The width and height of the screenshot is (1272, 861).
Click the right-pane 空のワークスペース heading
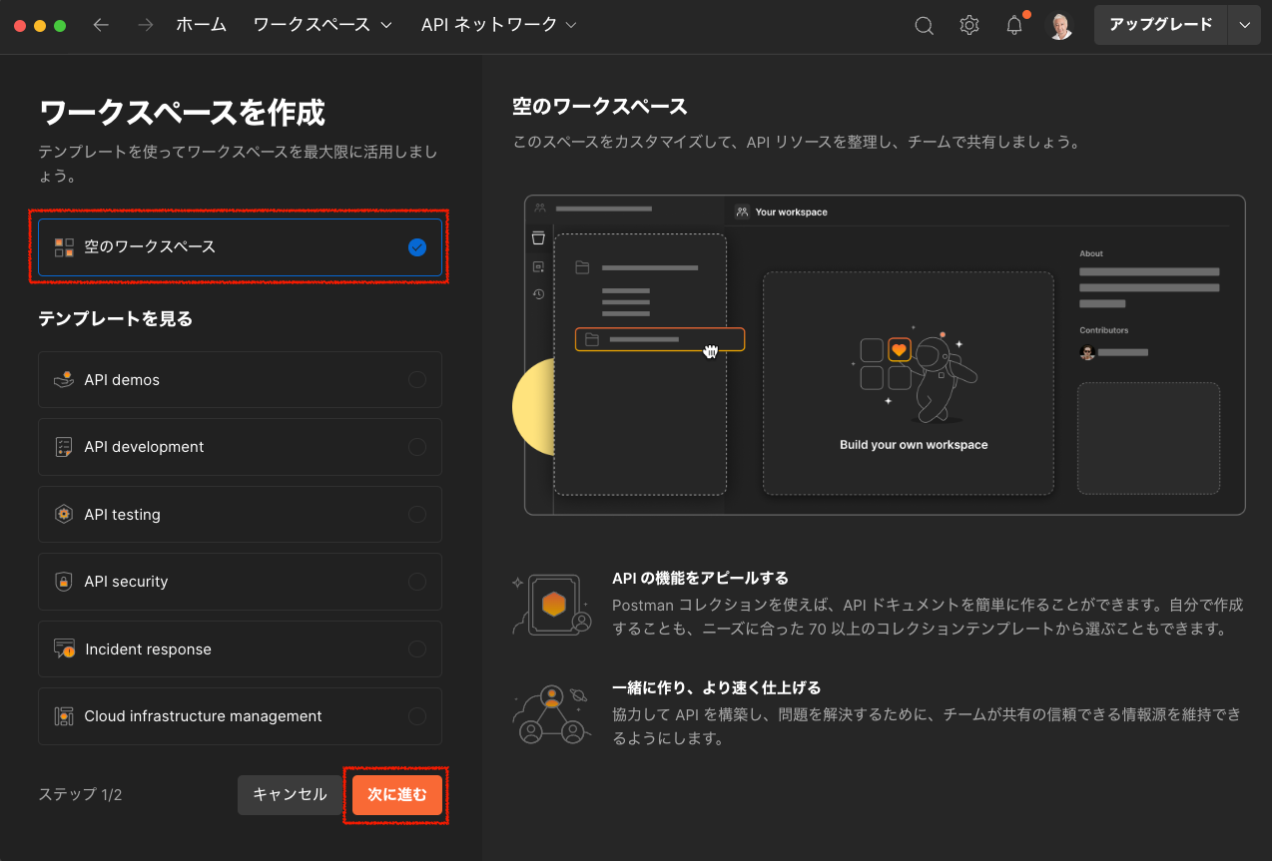(600, 107)
